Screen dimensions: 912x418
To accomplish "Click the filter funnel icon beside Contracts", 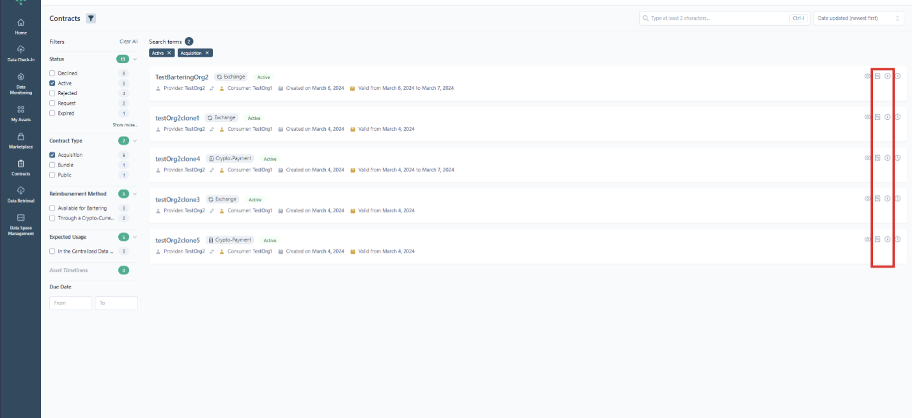I will 91,19.
